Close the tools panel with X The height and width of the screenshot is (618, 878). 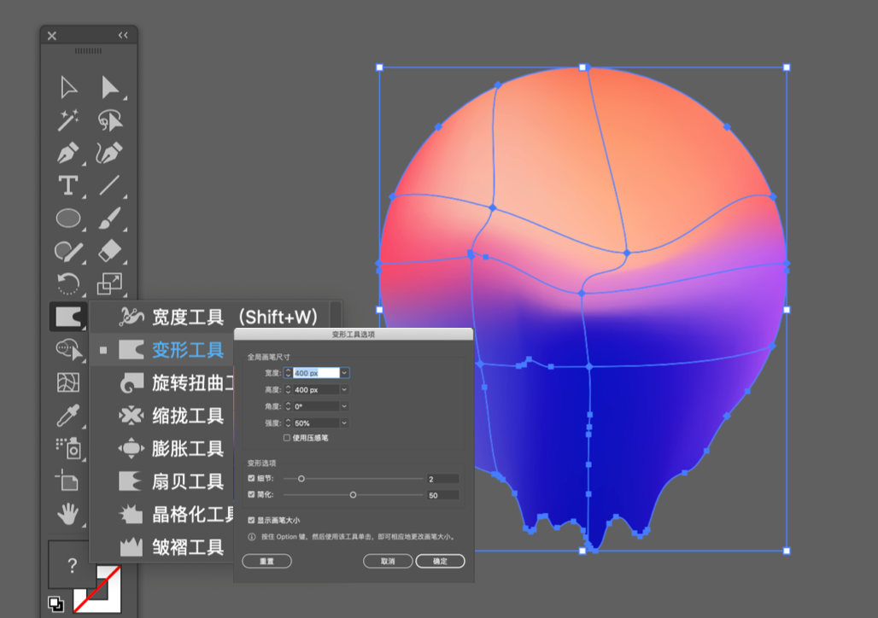(x=52, y=36)
